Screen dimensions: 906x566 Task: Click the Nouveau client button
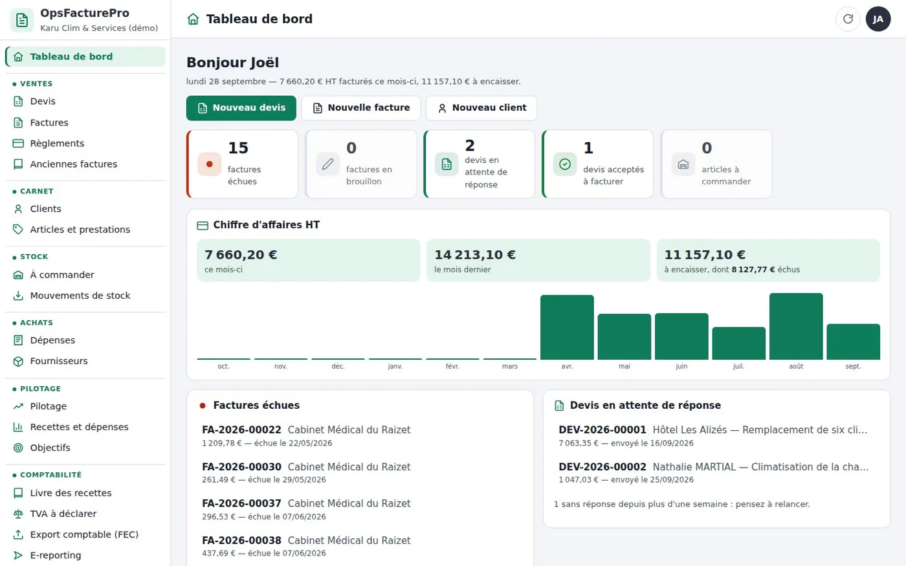click(481, 108)
